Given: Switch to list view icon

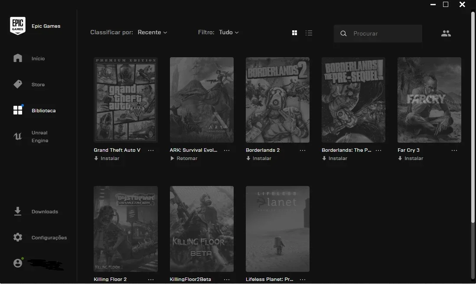Looking at the screenshot, I should pyautogui.click(x=309, y=33).
